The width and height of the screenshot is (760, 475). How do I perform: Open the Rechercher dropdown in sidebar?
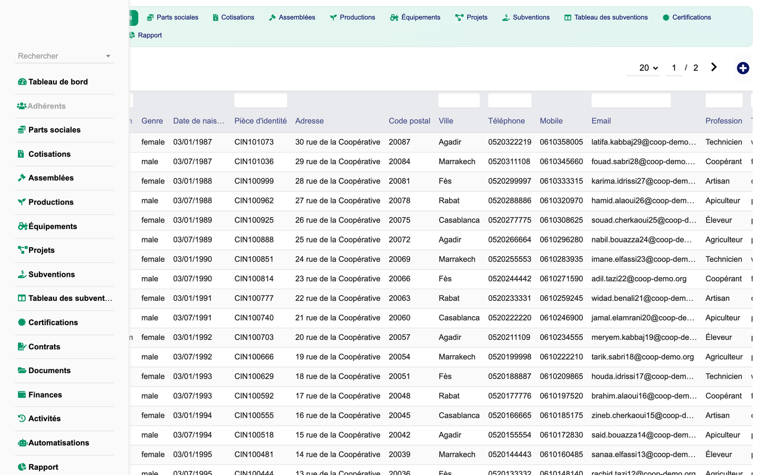[x=64, y=56]
